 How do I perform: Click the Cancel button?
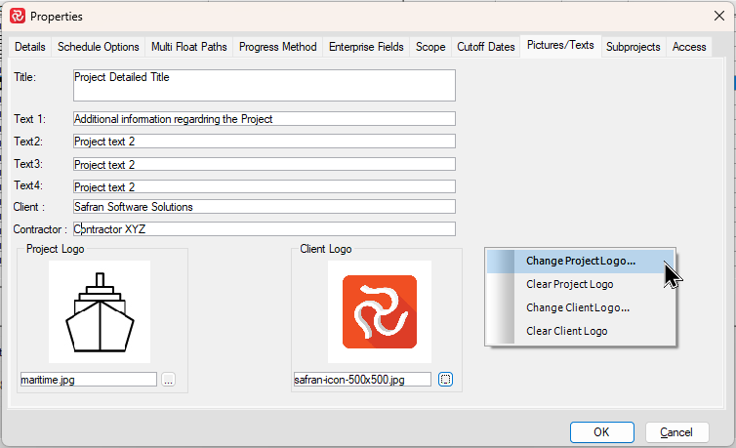676,431
